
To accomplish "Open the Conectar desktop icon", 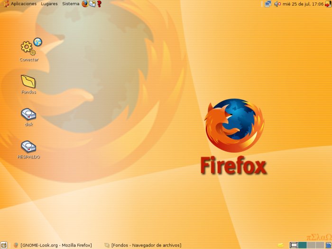I will click(29, 50).
